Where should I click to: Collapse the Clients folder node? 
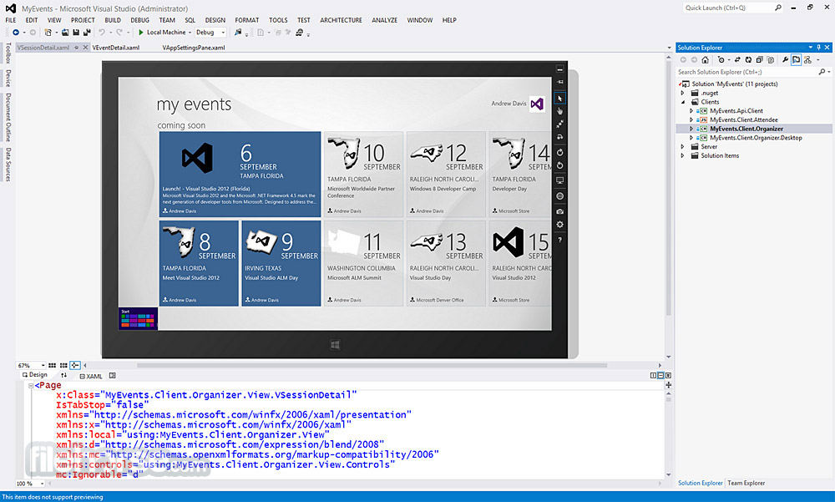tap(683, 102)
